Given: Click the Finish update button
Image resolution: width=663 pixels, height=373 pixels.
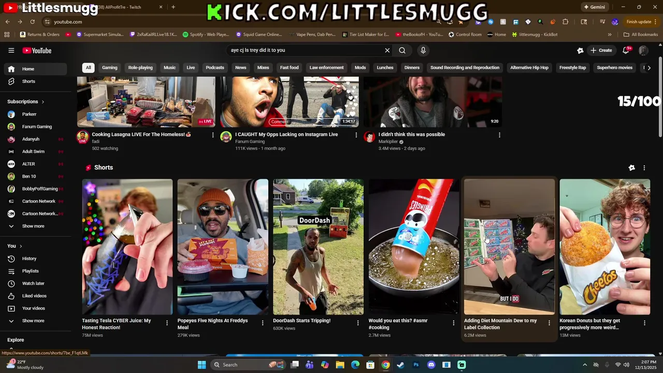Looking at the screenshot, I should (x=642, y=22).
